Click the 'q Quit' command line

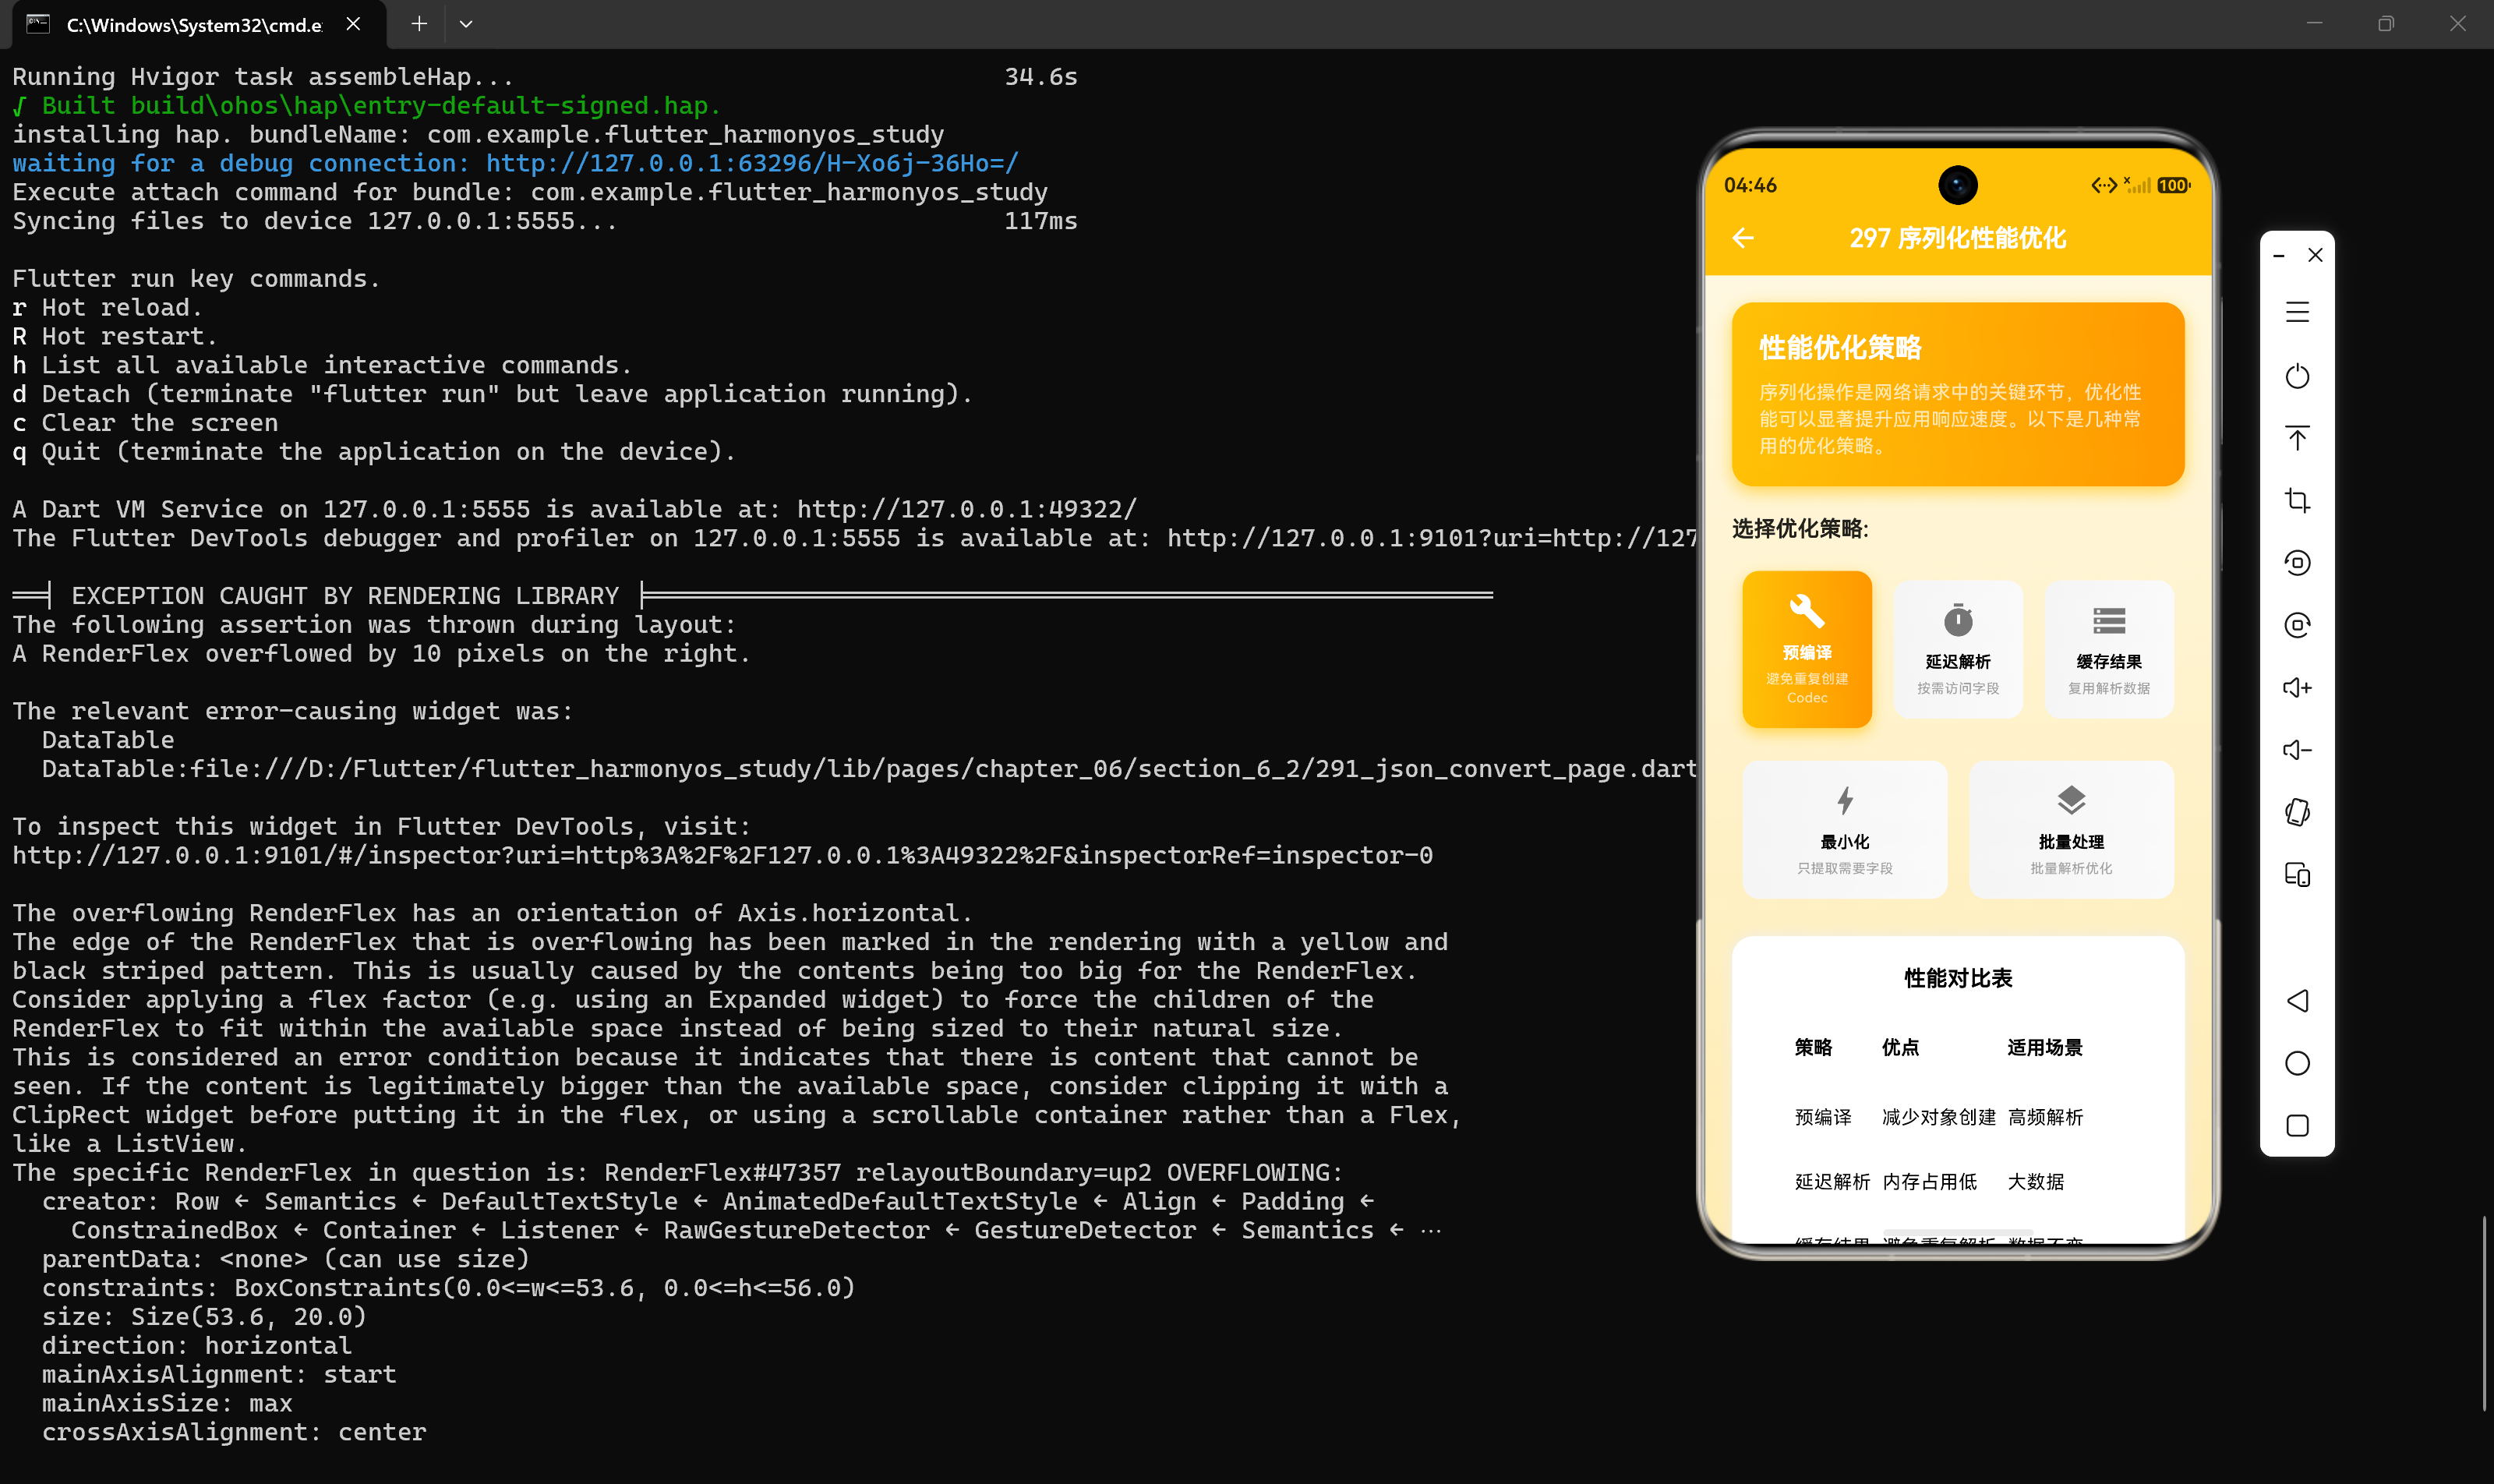pos(374,451)
